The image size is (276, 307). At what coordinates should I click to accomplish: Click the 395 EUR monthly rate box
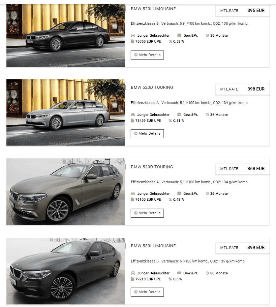[242, 11]
